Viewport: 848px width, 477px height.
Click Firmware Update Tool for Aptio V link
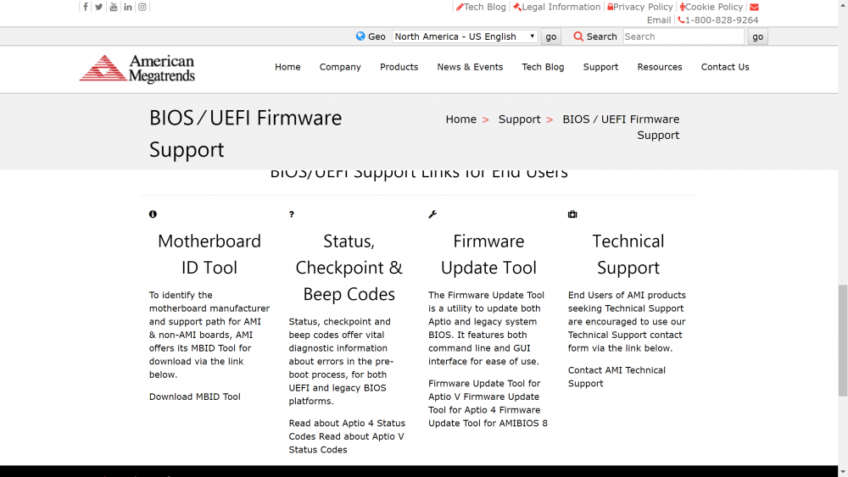point(484,390)
